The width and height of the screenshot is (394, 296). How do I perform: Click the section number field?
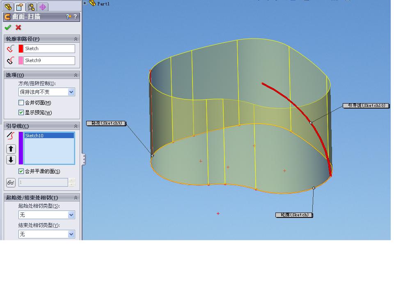[x=43, y=182]
